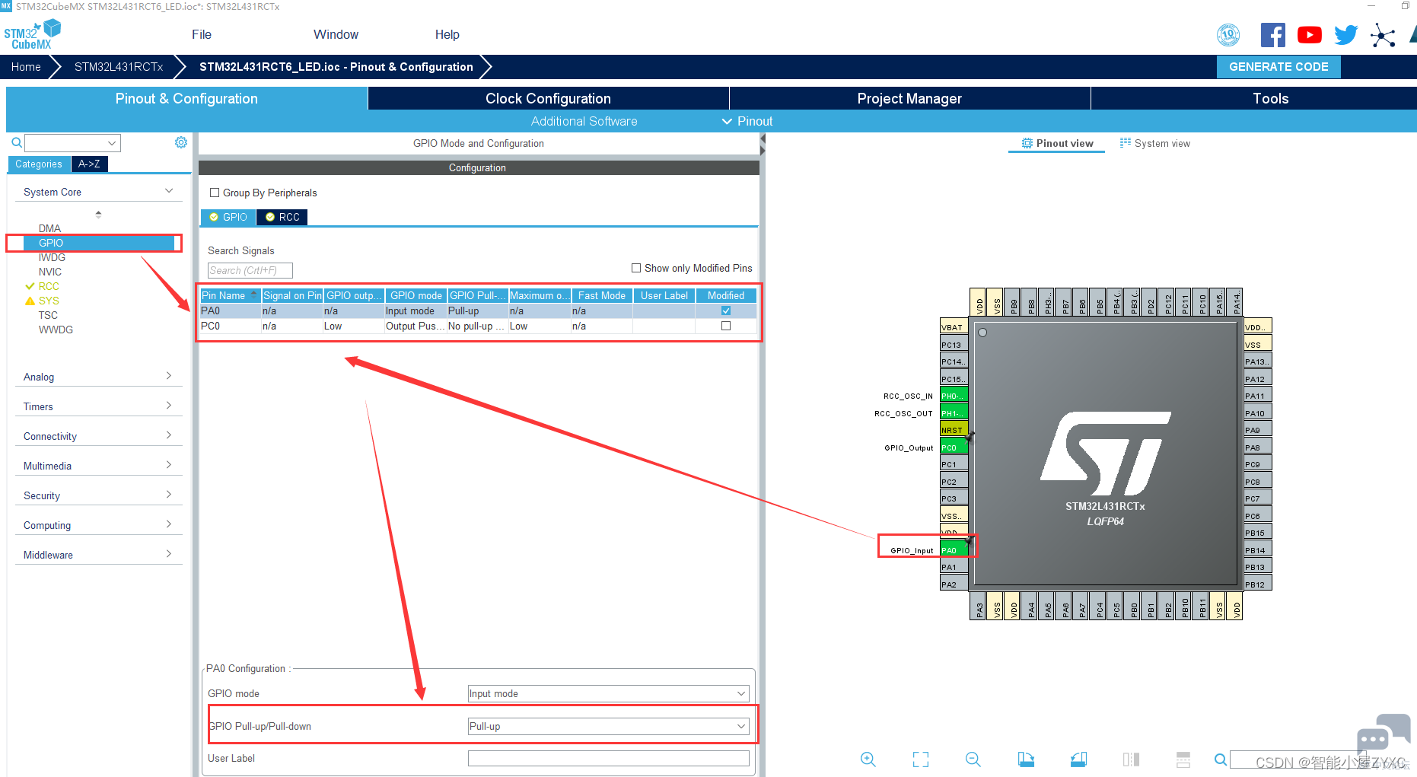This screenshot has width=1417, height=777.
Task: Click the Search Signals input field
Action: 250,270
